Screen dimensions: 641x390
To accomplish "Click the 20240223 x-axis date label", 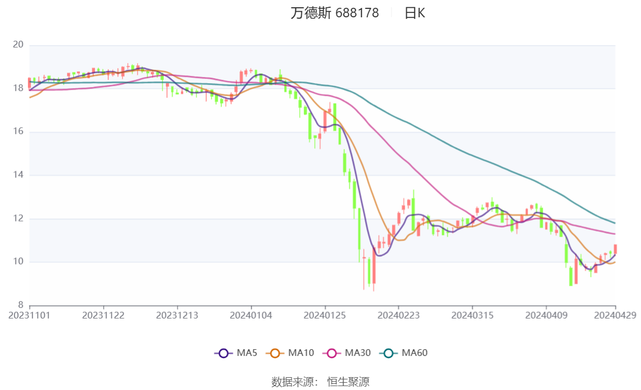I will click(x=399, y=316).
